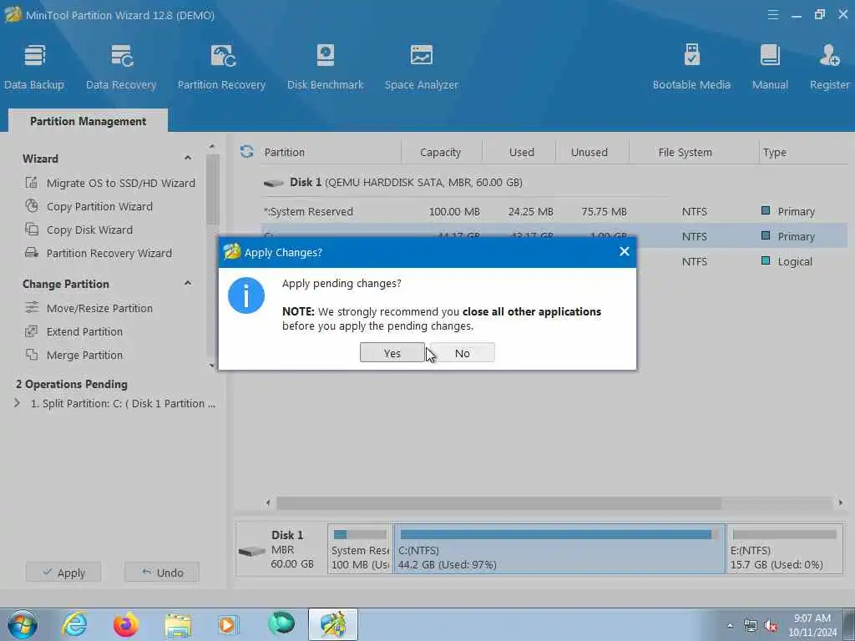Image resolution: width=855 pixels, height=641 pixels.
Task: Click the horizontal scrollbar of partition list
Action: (498, 502)
